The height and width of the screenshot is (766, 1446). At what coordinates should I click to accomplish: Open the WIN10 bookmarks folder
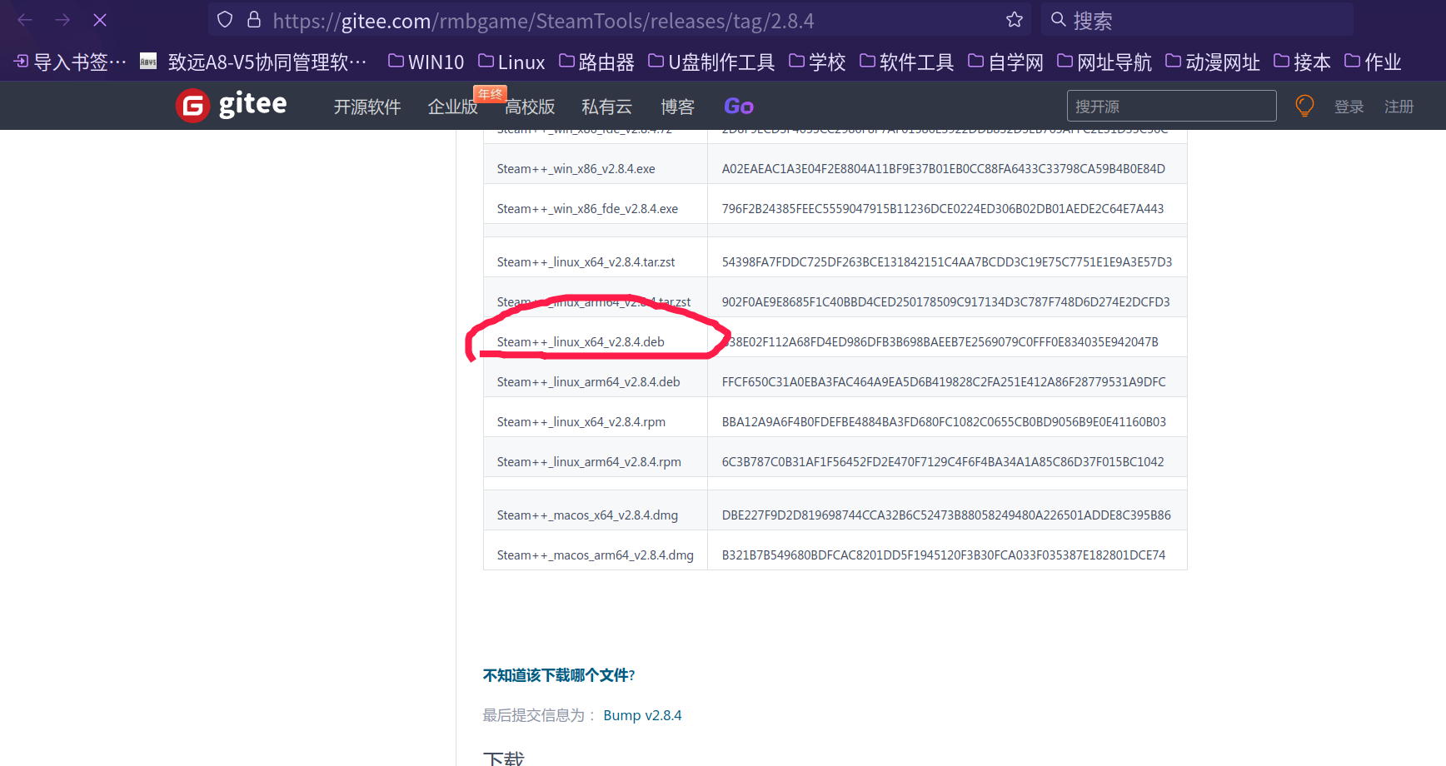point(425,61)
